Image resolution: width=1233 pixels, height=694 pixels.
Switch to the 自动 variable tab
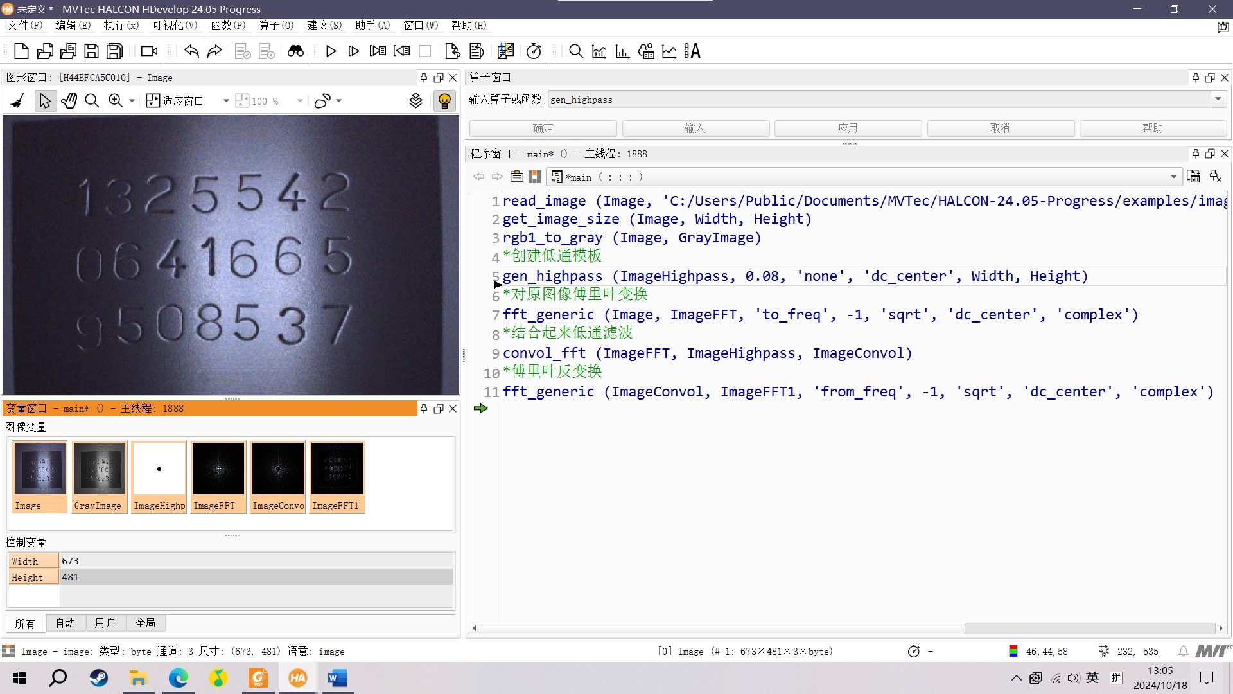pos(66,623)
